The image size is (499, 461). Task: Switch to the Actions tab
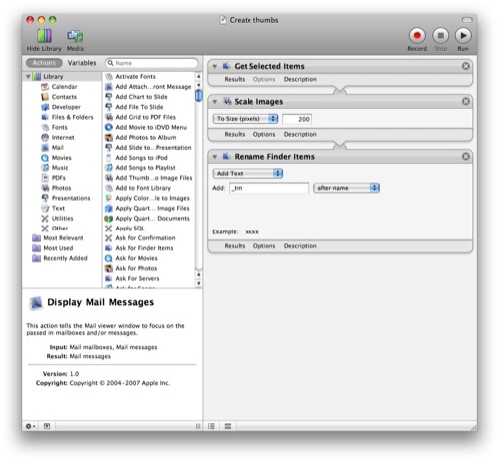(x=44, y=63)
